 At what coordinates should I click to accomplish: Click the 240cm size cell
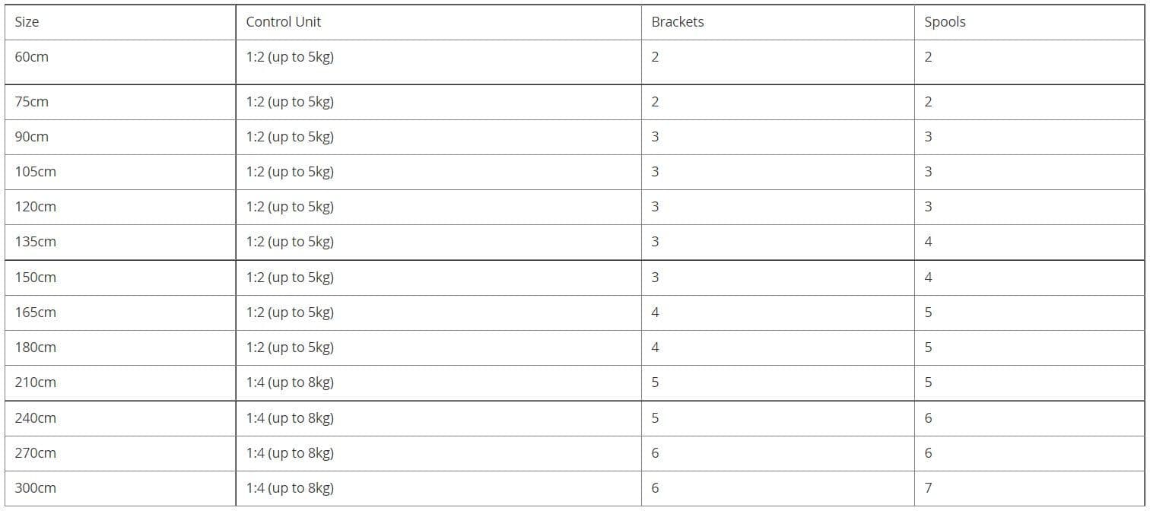pyautogui.click(x=35, y=418)
